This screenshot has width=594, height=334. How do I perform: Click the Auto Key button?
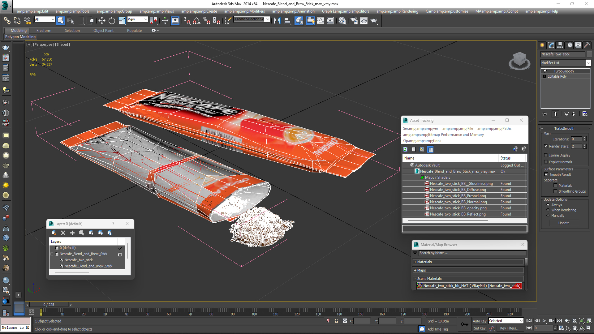coord(479,321)
